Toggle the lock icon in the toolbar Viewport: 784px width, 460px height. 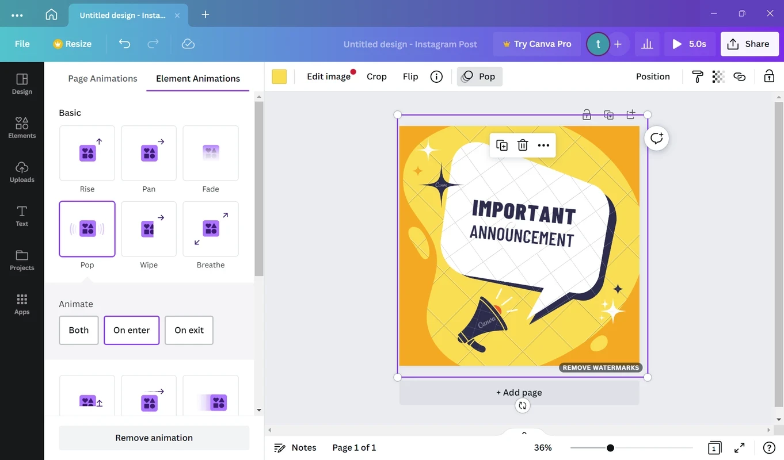[x=769, y=76]
